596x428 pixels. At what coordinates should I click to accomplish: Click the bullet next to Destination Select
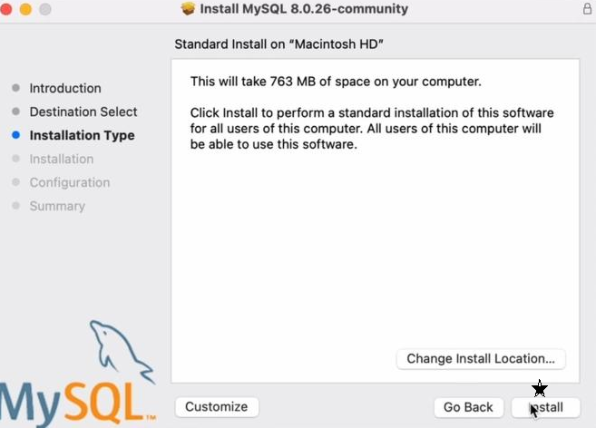[x=15, y=112]
